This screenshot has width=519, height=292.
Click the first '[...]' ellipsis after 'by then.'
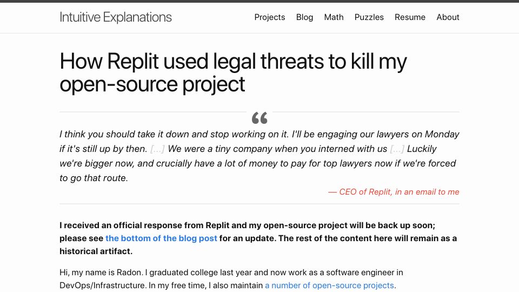tap(157, 149)
